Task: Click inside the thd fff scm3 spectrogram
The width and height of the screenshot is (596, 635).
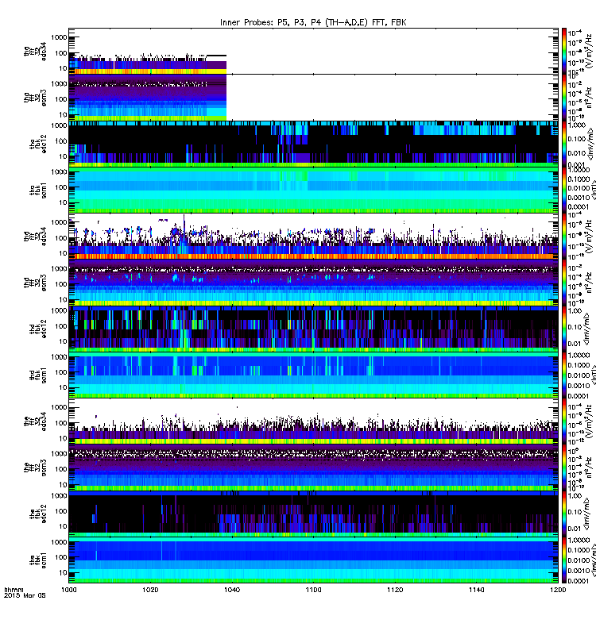Action: click(x=313, y=283)
